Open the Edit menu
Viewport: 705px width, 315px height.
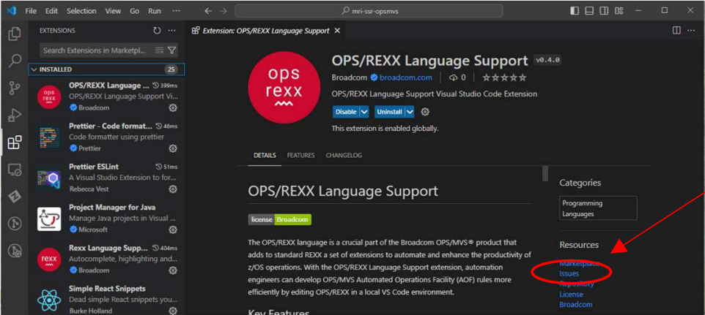tap(52, 11)
